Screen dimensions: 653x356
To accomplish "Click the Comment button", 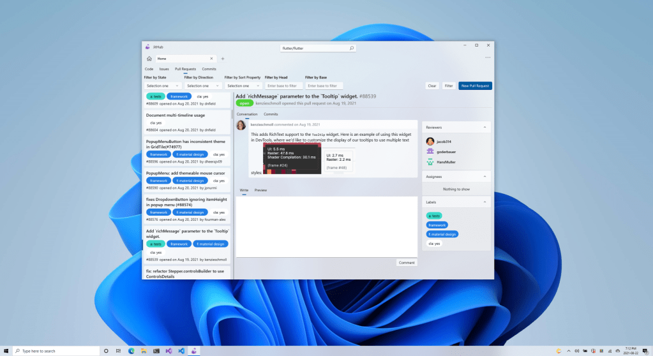I will [407, 262].
